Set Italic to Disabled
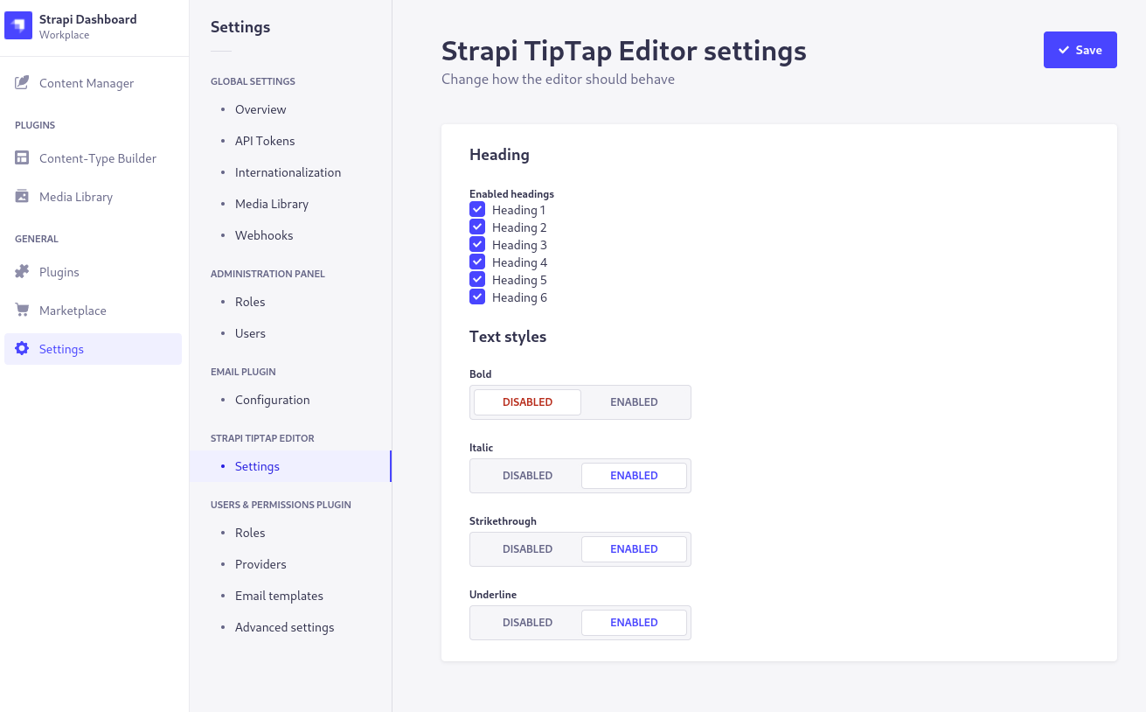This screenshot has height=712, width=1146. point(527,476)
